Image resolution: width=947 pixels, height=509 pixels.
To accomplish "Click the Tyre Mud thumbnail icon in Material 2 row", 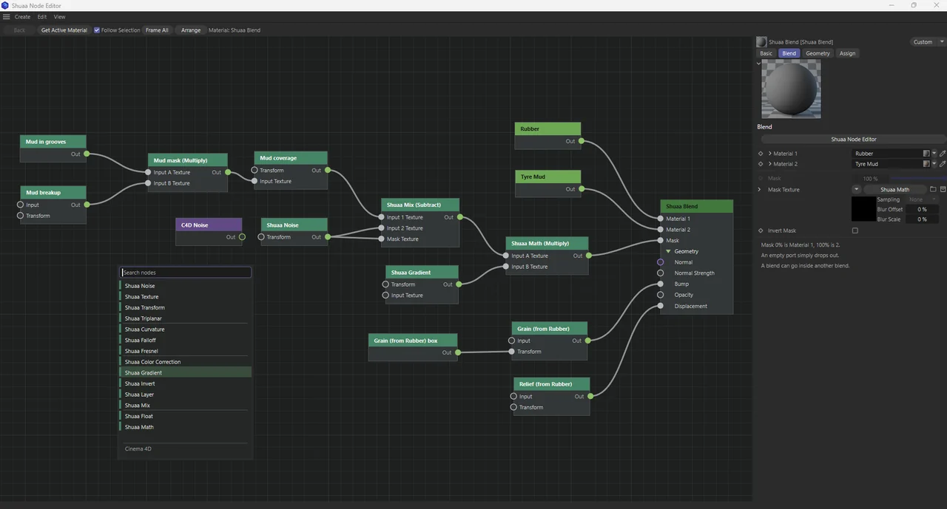I will [926, 164].
